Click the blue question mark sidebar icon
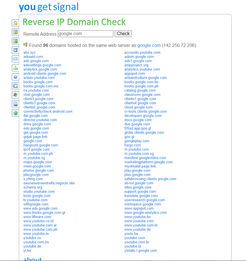Image resolution: width=246 pixels, height=261 pixels. (15, 77)
